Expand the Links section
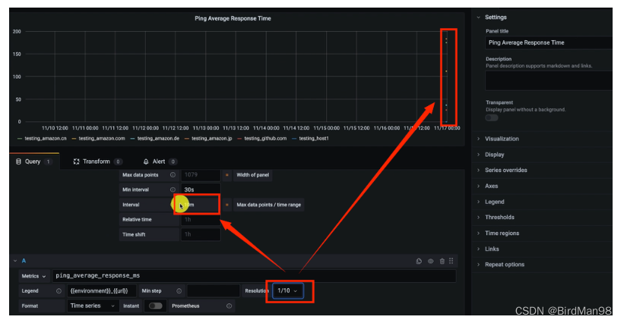 [492, 249]
